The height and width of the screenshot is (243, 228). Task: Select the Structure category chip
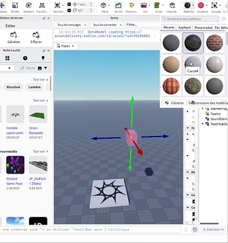tap(13, 87)
